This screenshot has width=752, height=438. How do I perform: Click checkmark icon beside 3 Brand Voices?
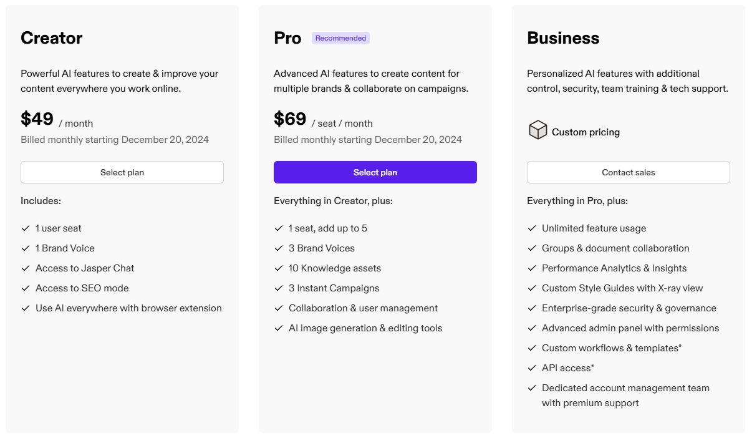279,248
